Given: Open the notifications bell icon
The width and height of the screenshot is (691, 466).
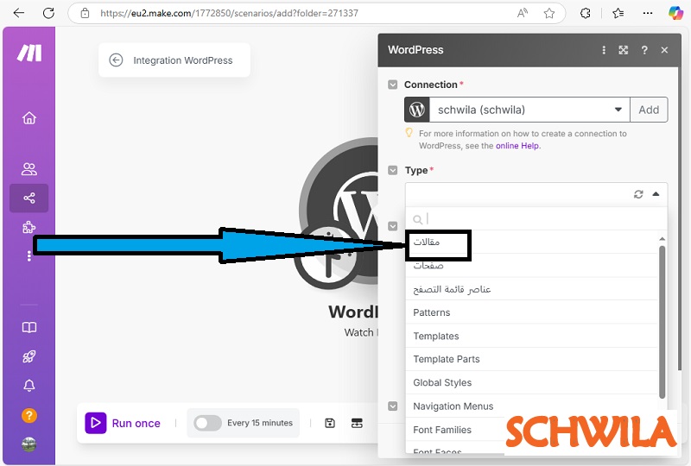Looking at the screenshot, I should [x=29, y=386].
